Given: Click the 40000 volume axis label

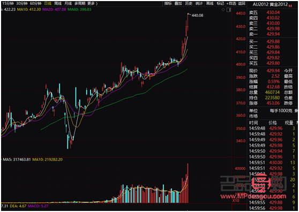Looking at the screenshot, I should coord(240,169).
